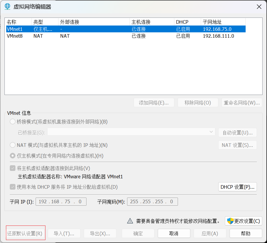The image size is (267, 243).
Task: Open DHCP 设置(P) dialog
Action: 237,187
